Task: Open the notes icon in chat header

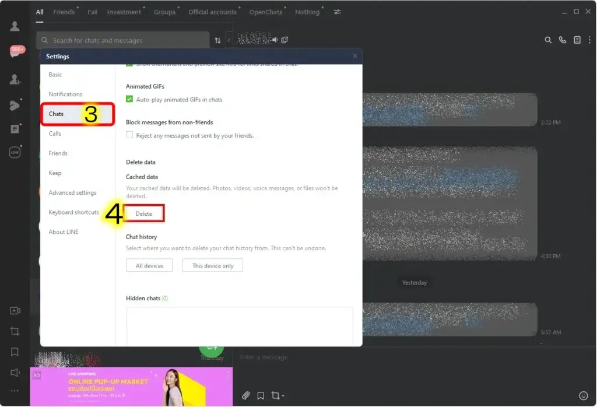Action: tap(577, 40)
